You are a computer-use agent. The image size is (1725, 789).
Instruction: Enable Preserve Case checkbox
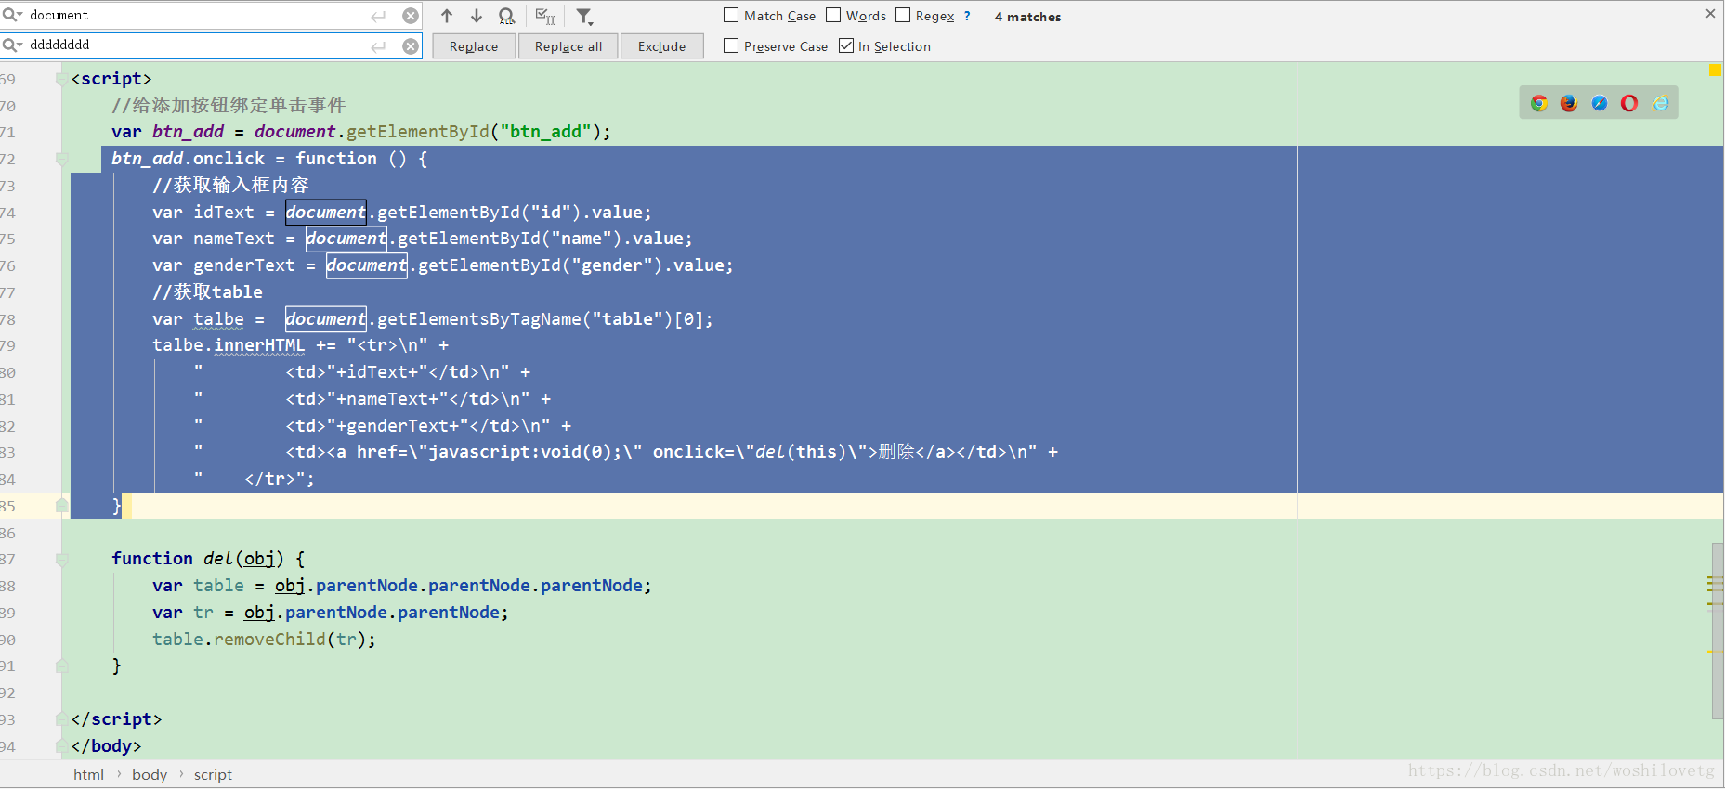point(731,45)
